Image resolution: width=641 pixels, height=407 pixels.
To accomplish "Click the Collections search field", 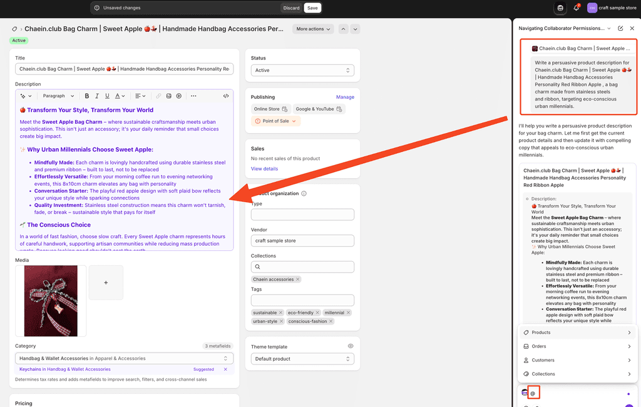I will tap(302, 267).
